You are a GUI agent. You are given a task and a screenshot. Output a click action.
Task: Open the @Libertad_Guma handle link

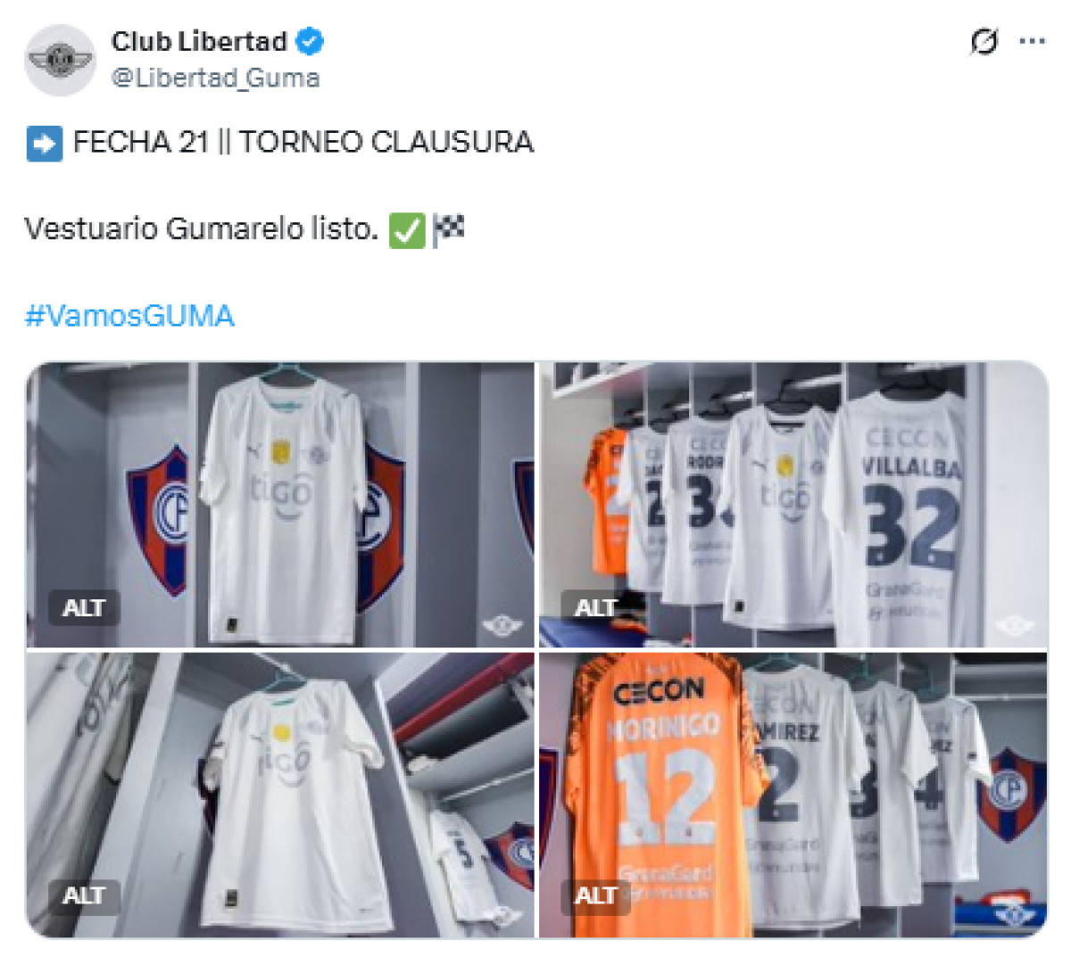click(215, 78)
